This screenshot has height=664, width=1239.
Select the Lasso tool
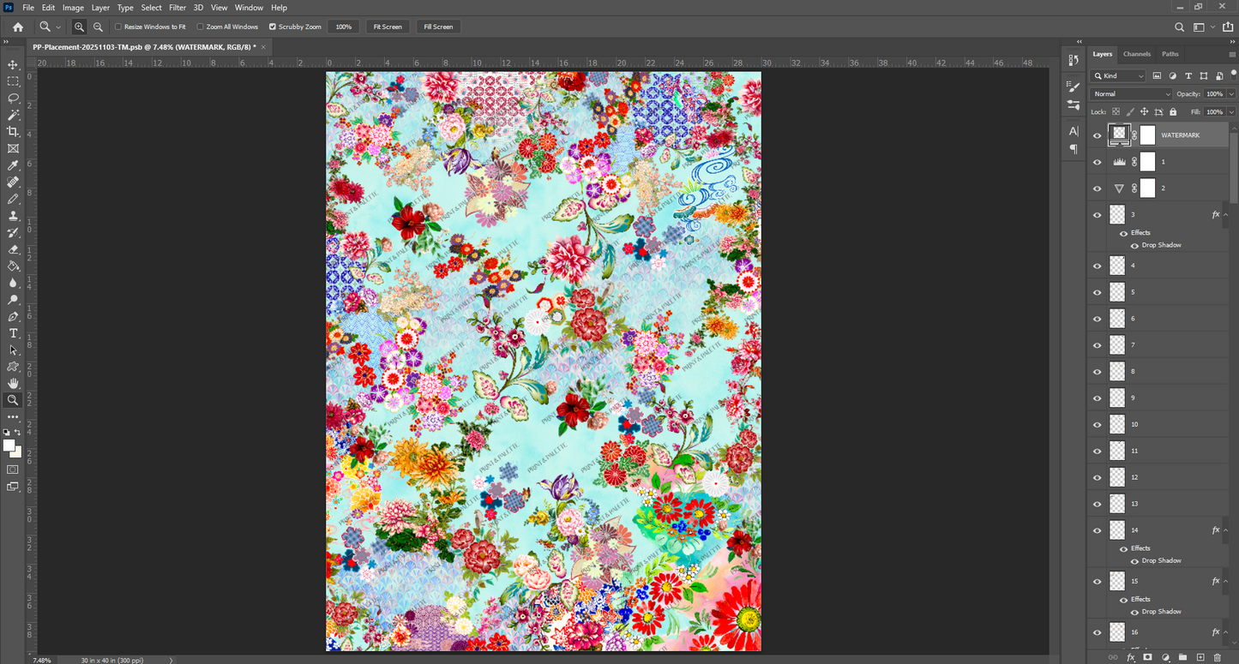13,98
